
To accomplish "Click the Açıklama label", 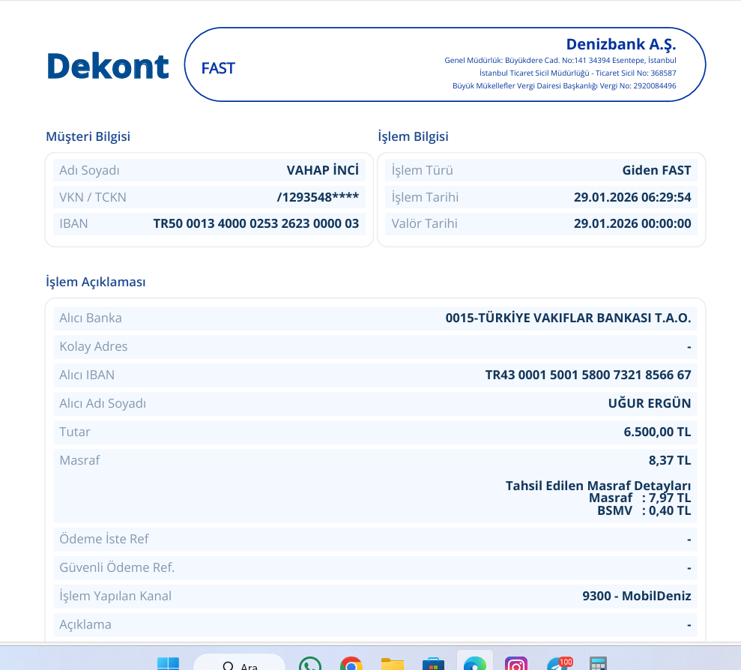I will (85, 624).
